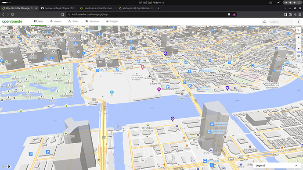Open the browser hamburger menu
The image size is (303, 170).
pos(300,14)
